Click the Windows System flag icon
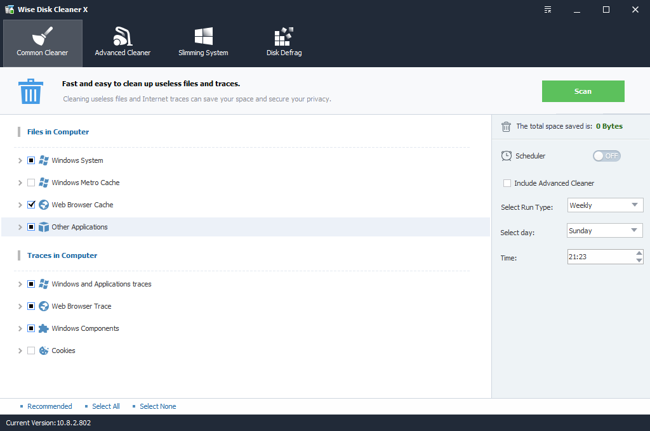650x431 pixels. [44, 160]
